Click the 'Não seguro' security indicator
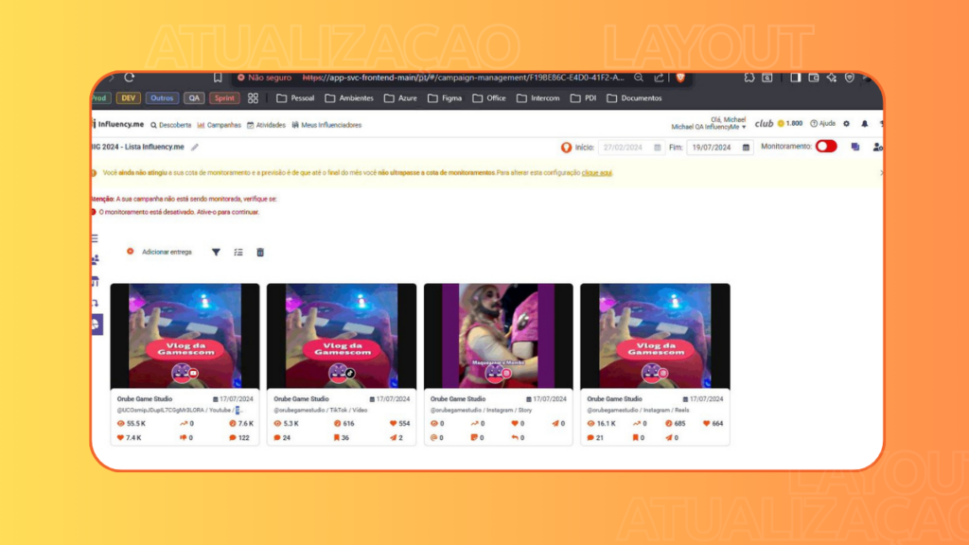The width and height of the screenshot is (969, 545). 265,78
